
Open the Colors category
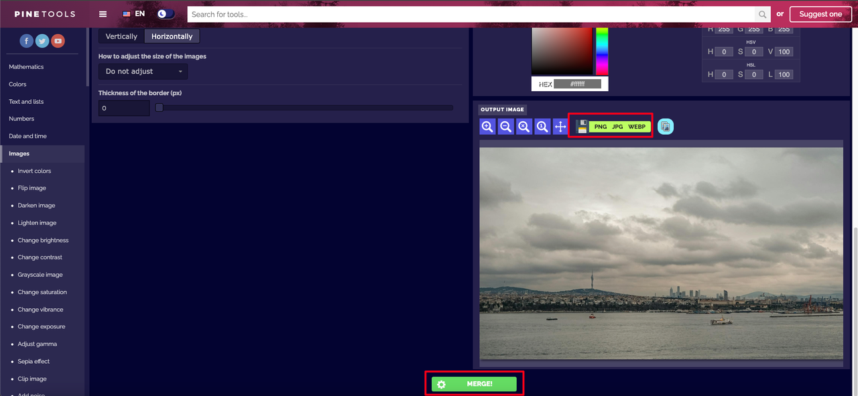click(x=17, y=84)
